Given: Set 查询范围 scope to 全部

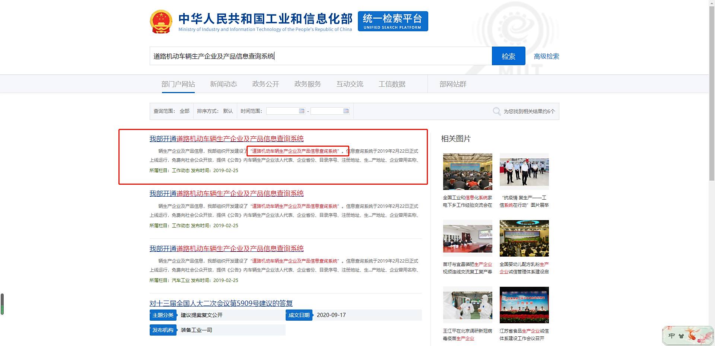Looking at the screenshot, I should [x=184, y=111].
